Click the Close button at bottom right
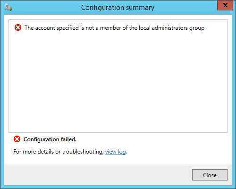Viewport: 236px width, 189px height. coord(210,175)
